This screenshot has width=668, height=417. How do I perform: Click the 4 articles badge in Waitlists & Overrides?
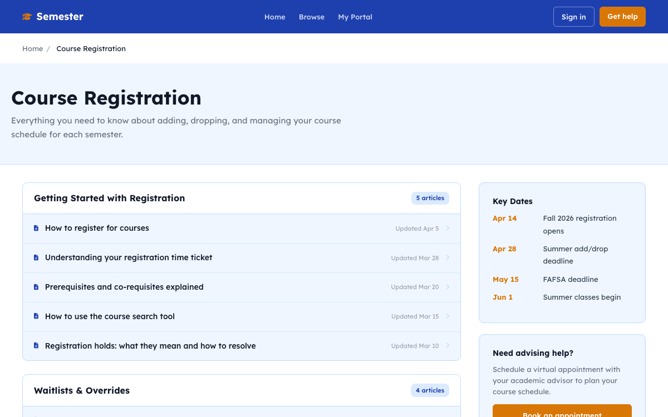[x=430, y=390]
